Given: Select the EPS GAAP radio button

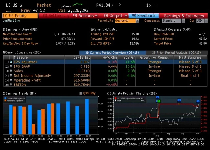Looking at the screenshot, I should (11, 66).
